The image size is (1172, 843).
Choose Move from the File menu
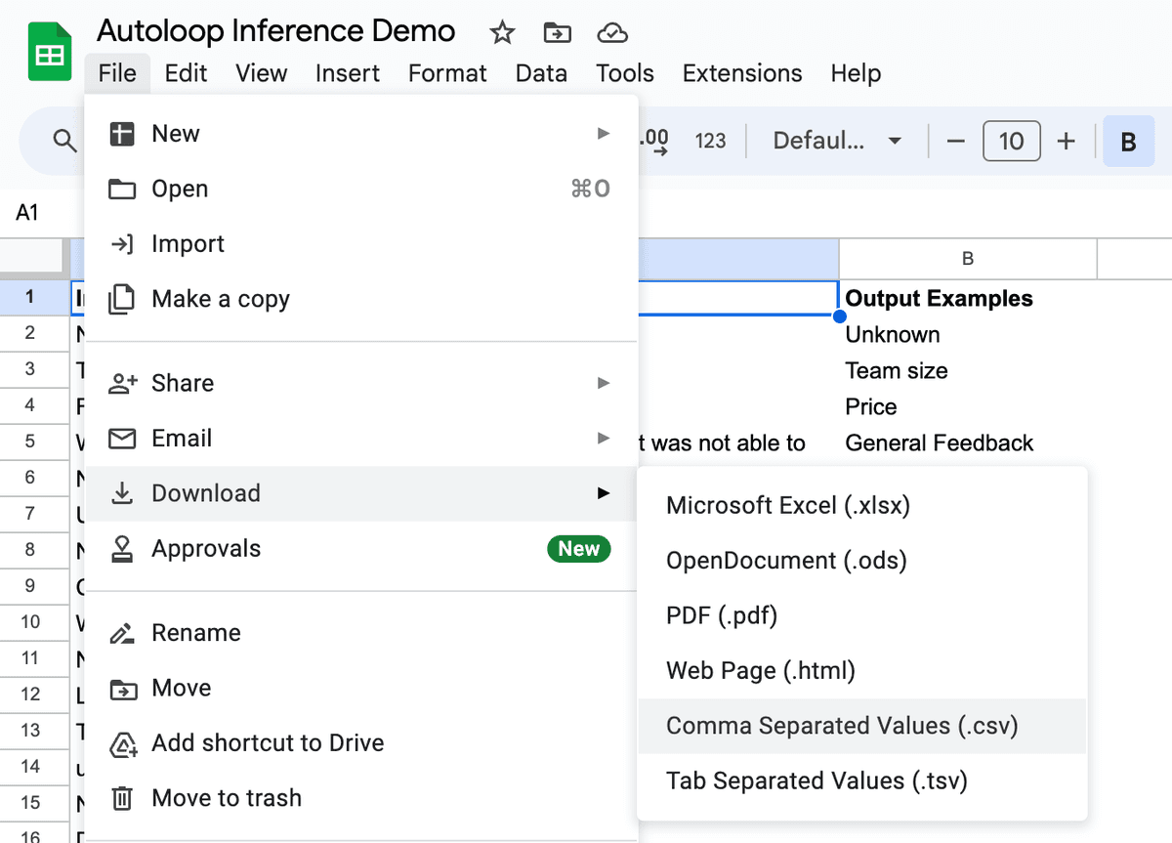pyautogui.click(x=361, y=688)
